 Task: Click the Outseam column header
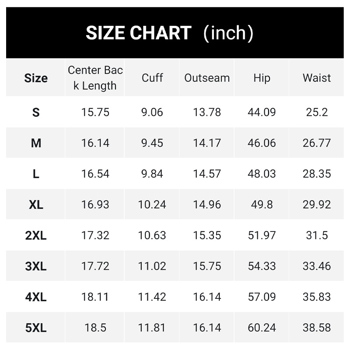207,78
